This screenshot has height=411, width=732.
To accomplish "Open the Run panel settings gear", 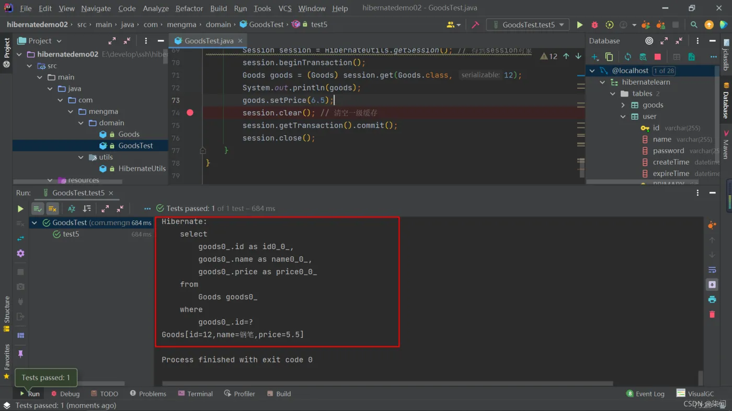I will pyautogui.click(x=20, y=253).
